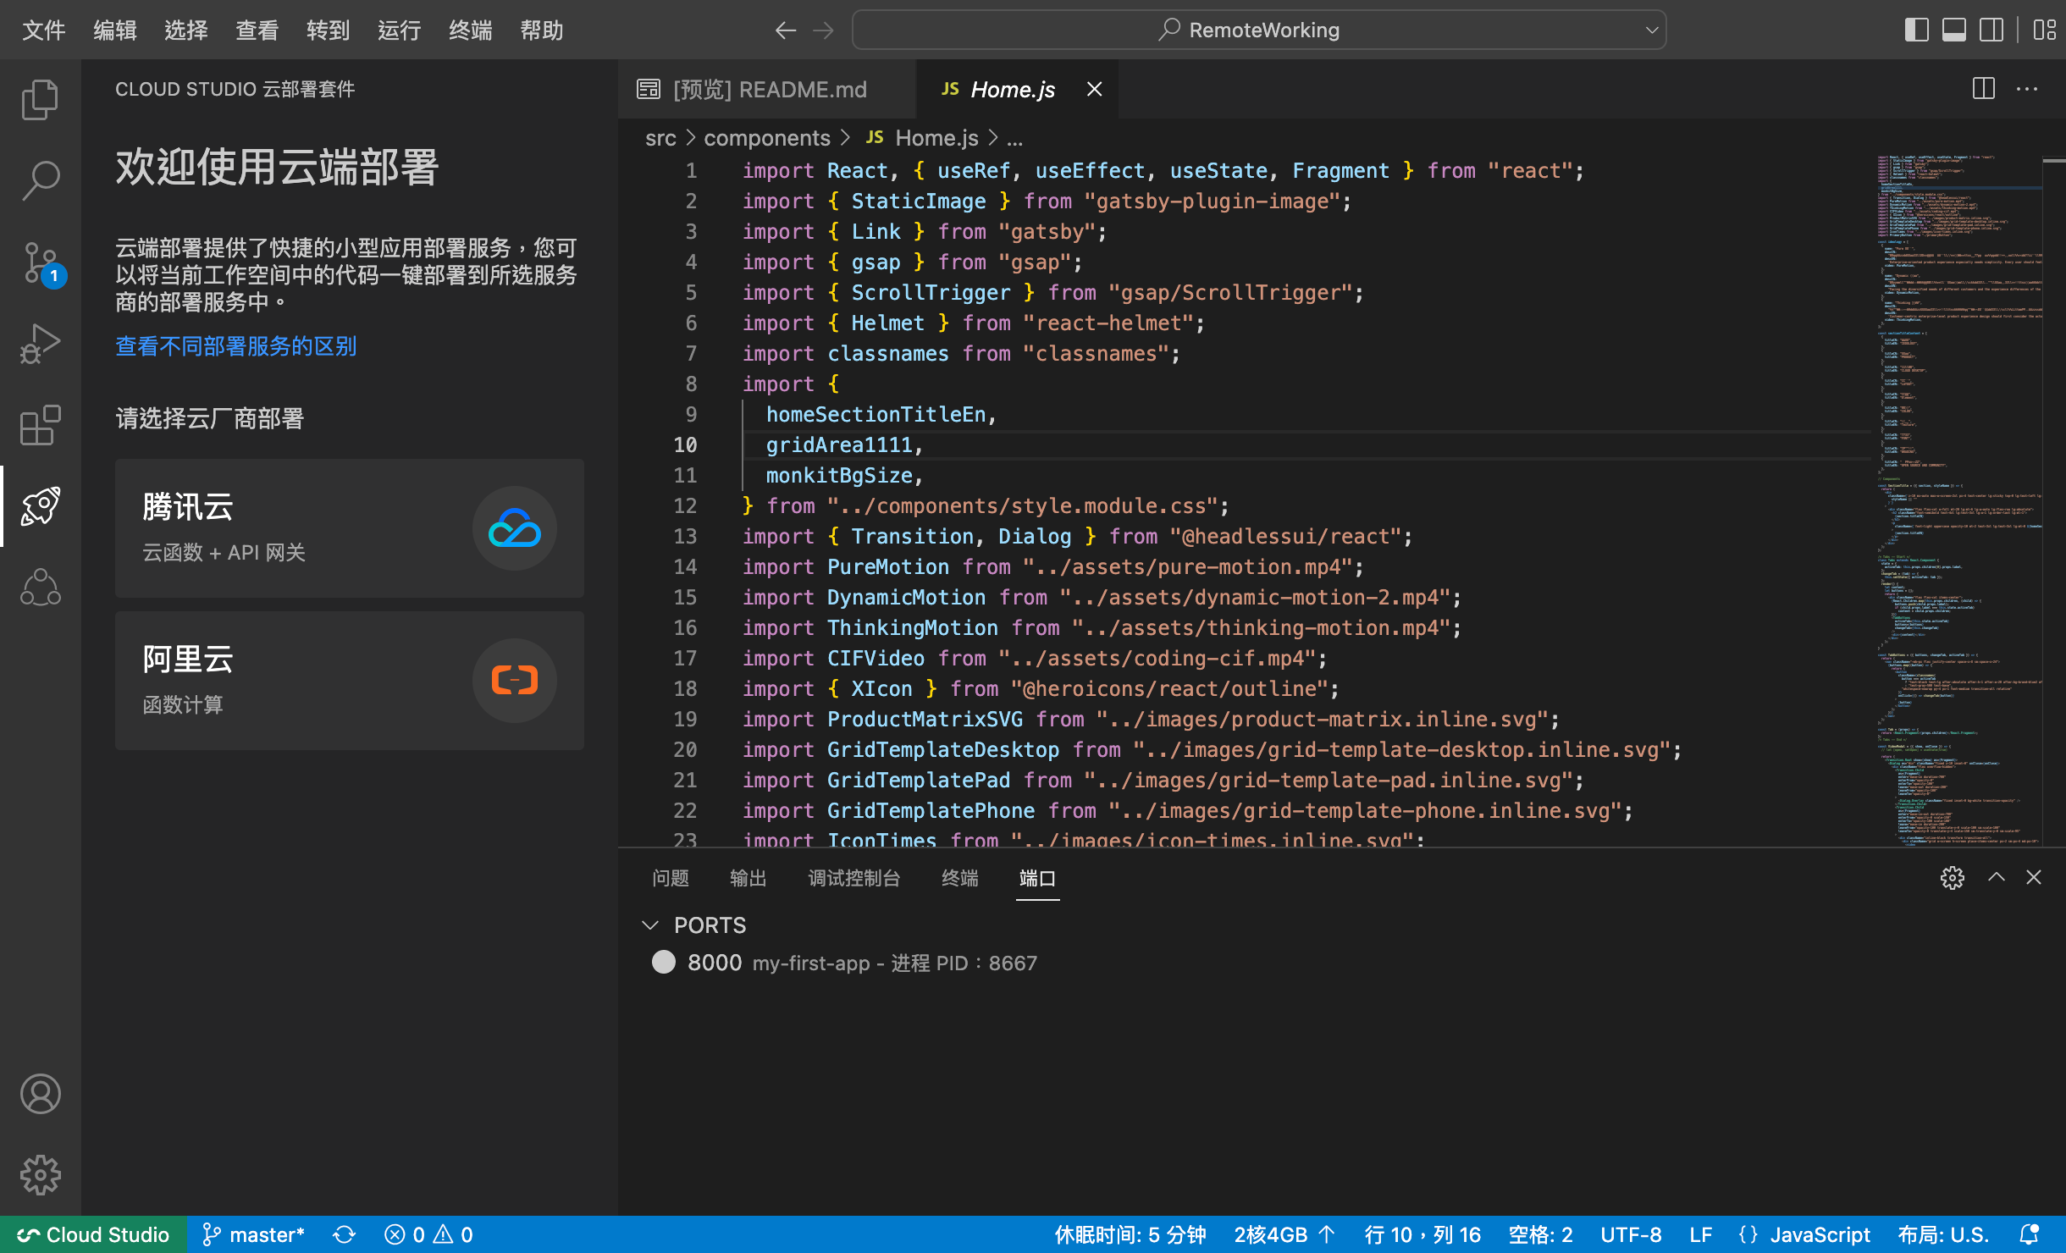2066x1253 pixels.
Task: Toggle JavaScript language mode in status bar
Action: click(1808, 1233)
